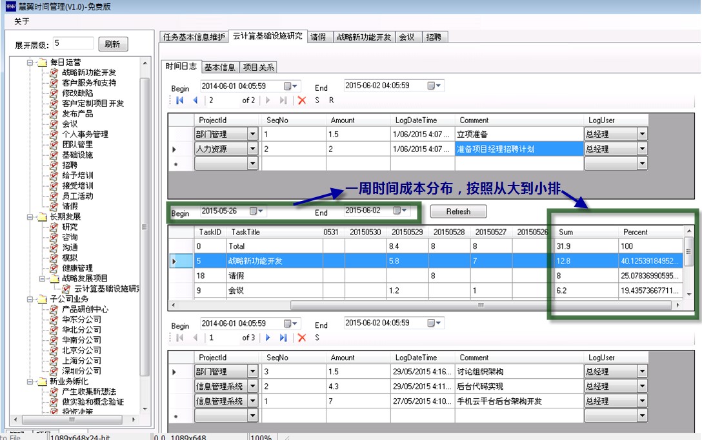
Task: Click the red delete X in the top navigator
Action: tap(301, 100)
